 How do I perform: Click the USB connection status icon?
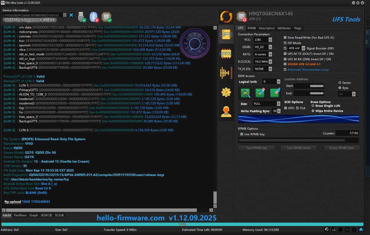(x=82, y=17)
